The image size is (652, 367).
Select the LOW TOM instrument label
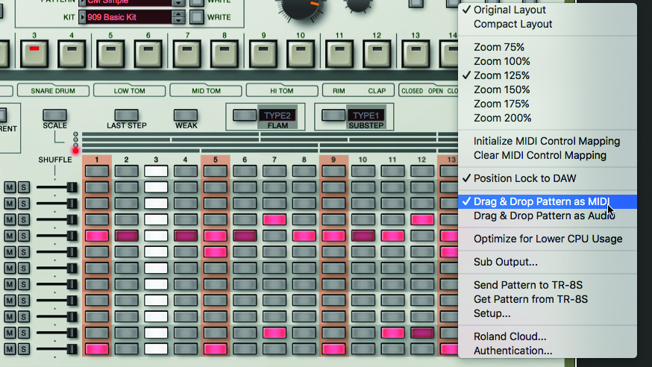(x=129, y=90)
